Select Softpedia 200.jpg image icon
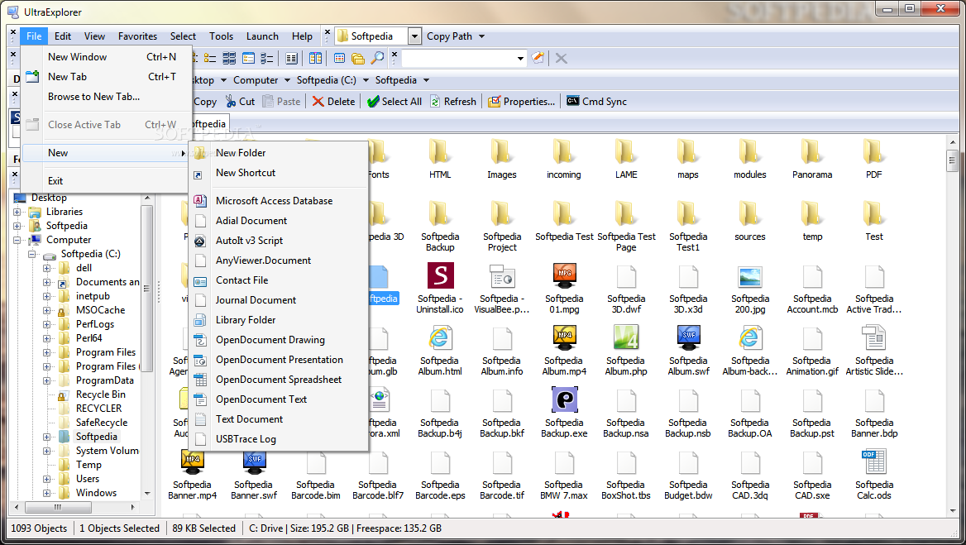 pyautogui.click(x=750, y=277)
